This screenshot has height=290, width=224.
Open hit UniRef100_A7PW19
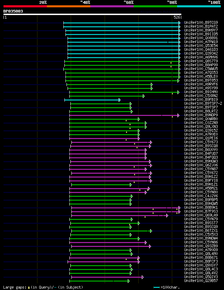pos(201,42)
